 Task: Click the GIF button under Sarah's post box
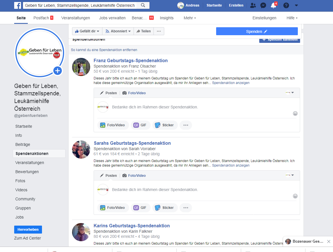point(141,208)
